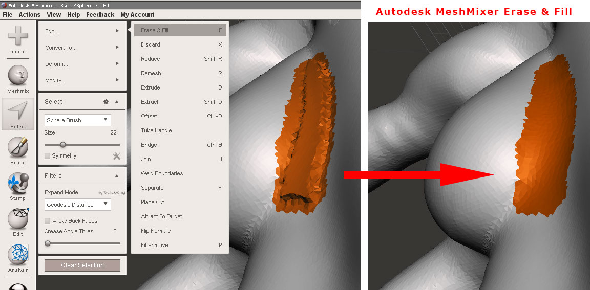
Task: Activate the Select arrow tool
Action: click(18, 111)
